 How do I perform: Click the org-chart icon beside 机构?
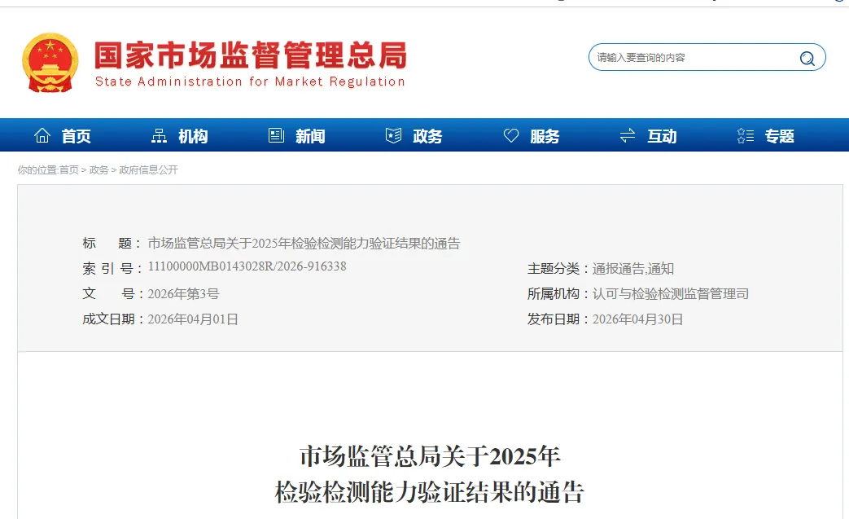tap(160, 135)
